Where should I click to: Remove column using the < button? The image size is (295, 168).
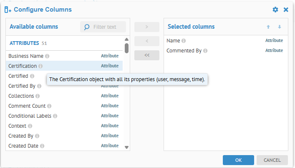click(146, 41)
